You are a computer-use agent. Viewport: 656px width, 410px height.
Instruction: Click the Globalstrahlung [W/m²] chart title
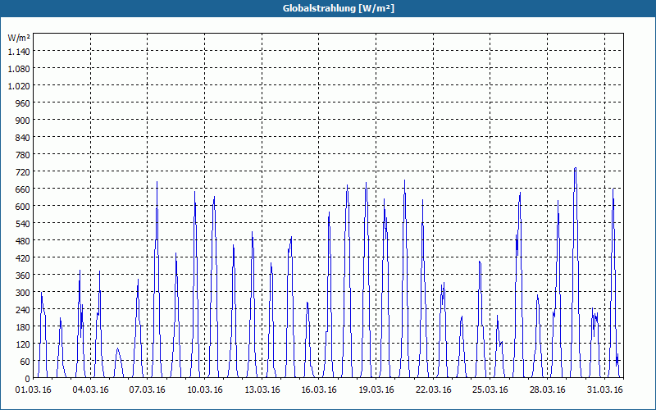click(339, 8)
